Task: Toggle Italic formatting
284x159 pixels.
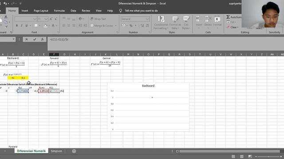Action: [22, 26]
